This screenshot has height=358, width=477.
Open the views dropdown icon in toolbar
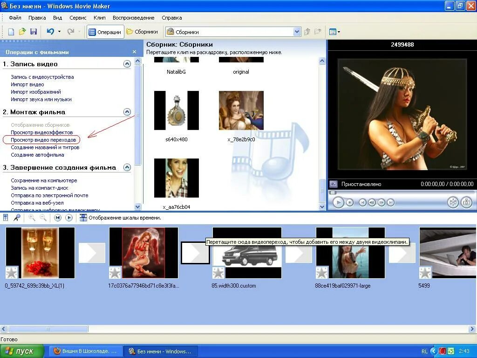coord(334,32)
